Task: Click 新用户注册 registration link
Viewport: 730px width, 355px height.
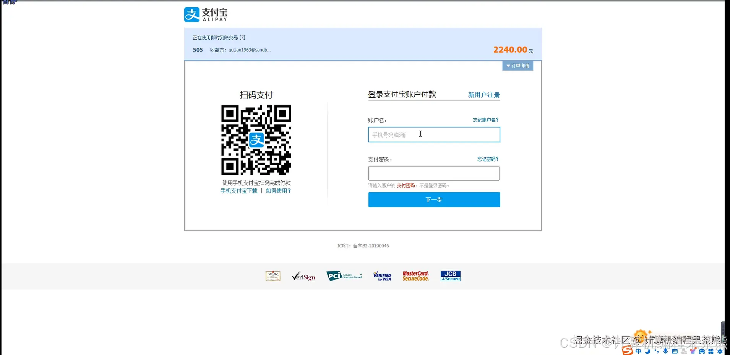Action: coord(484,95)
